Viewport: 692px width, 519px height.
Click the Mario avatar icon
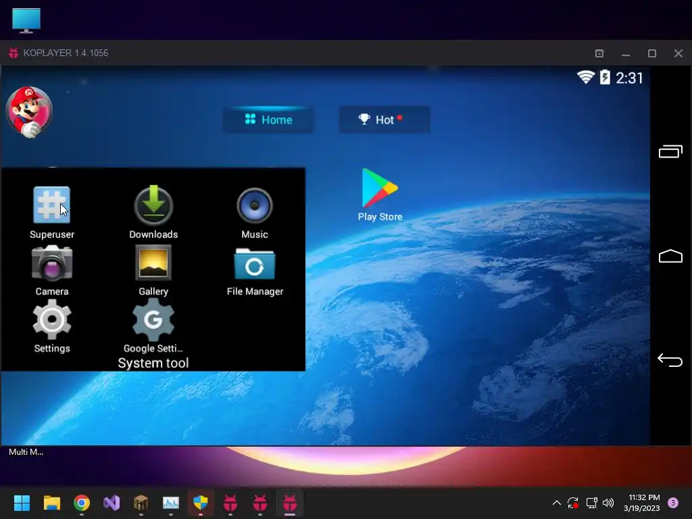click(29, 112)
